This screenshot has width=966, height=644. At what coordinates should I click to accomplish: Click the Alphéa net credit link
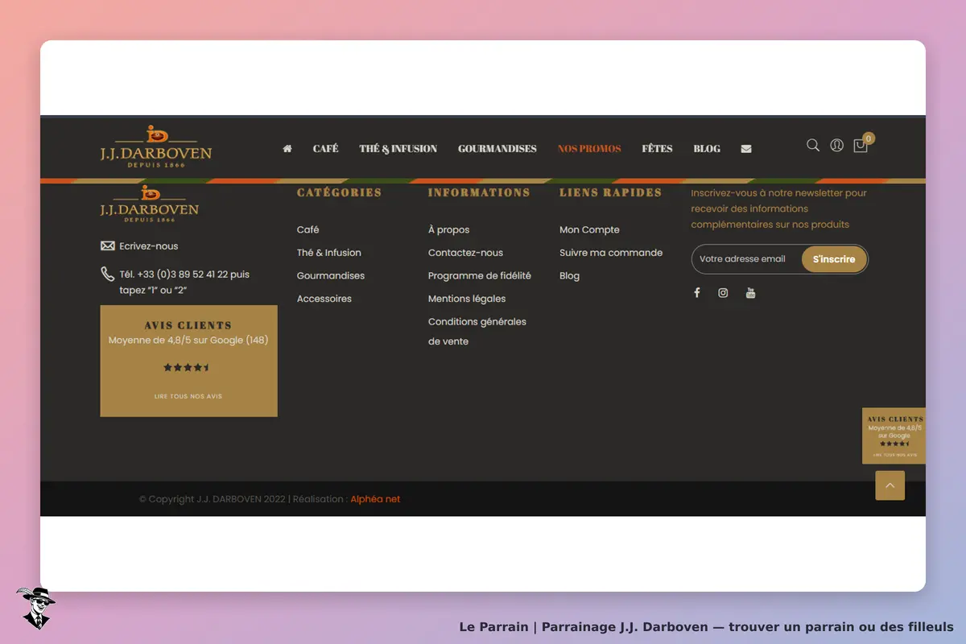pos(375,499)
